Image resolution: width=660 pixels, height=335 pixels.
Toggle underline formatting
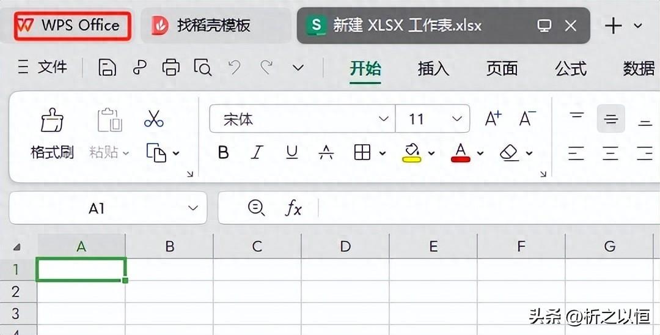point(291,152)
